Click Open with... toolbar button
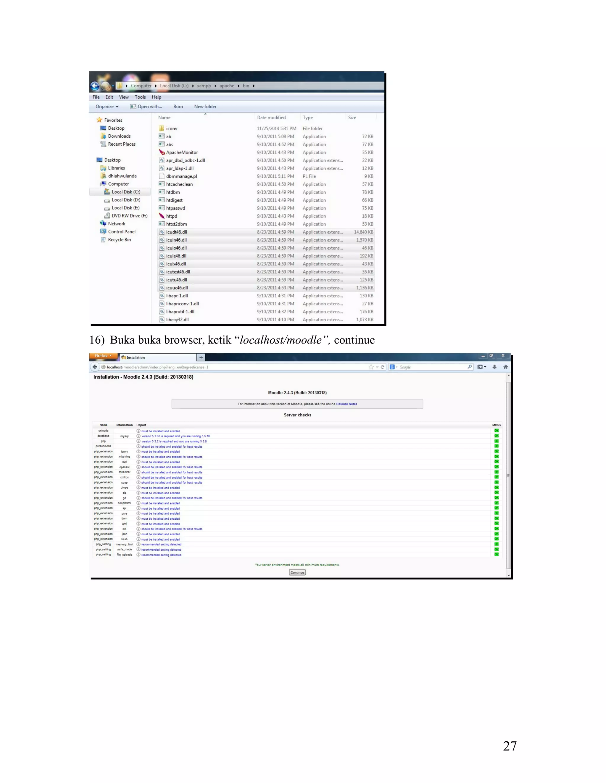The image size is (606, 783). [x=146, y=107]
